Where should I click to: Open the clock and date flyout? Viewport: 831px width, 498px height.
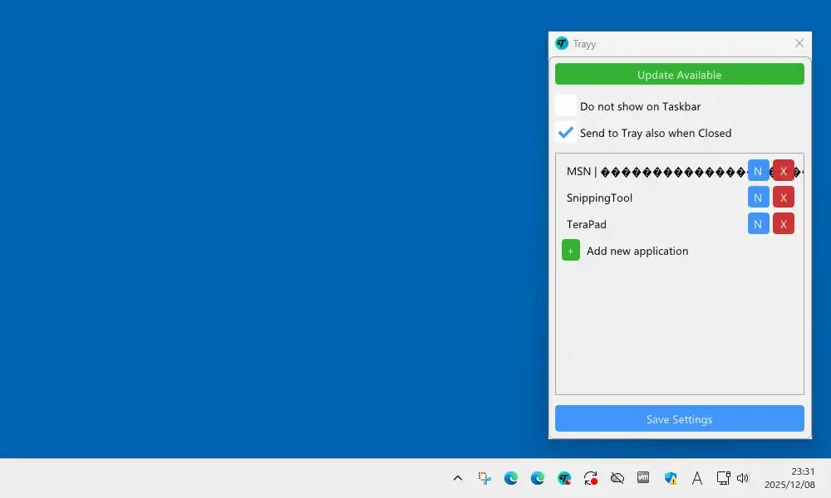(x=789, y=478)
